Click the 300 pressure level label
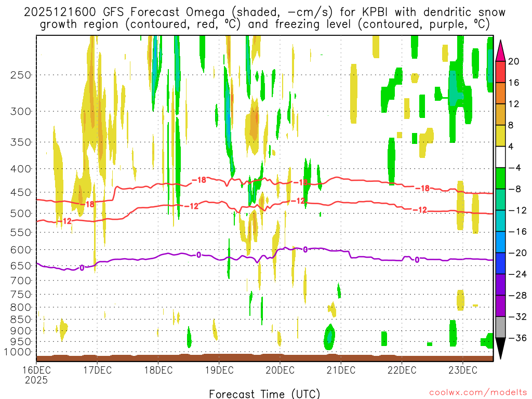This screenshot has height=399, width=532. [x=21, y=111]
